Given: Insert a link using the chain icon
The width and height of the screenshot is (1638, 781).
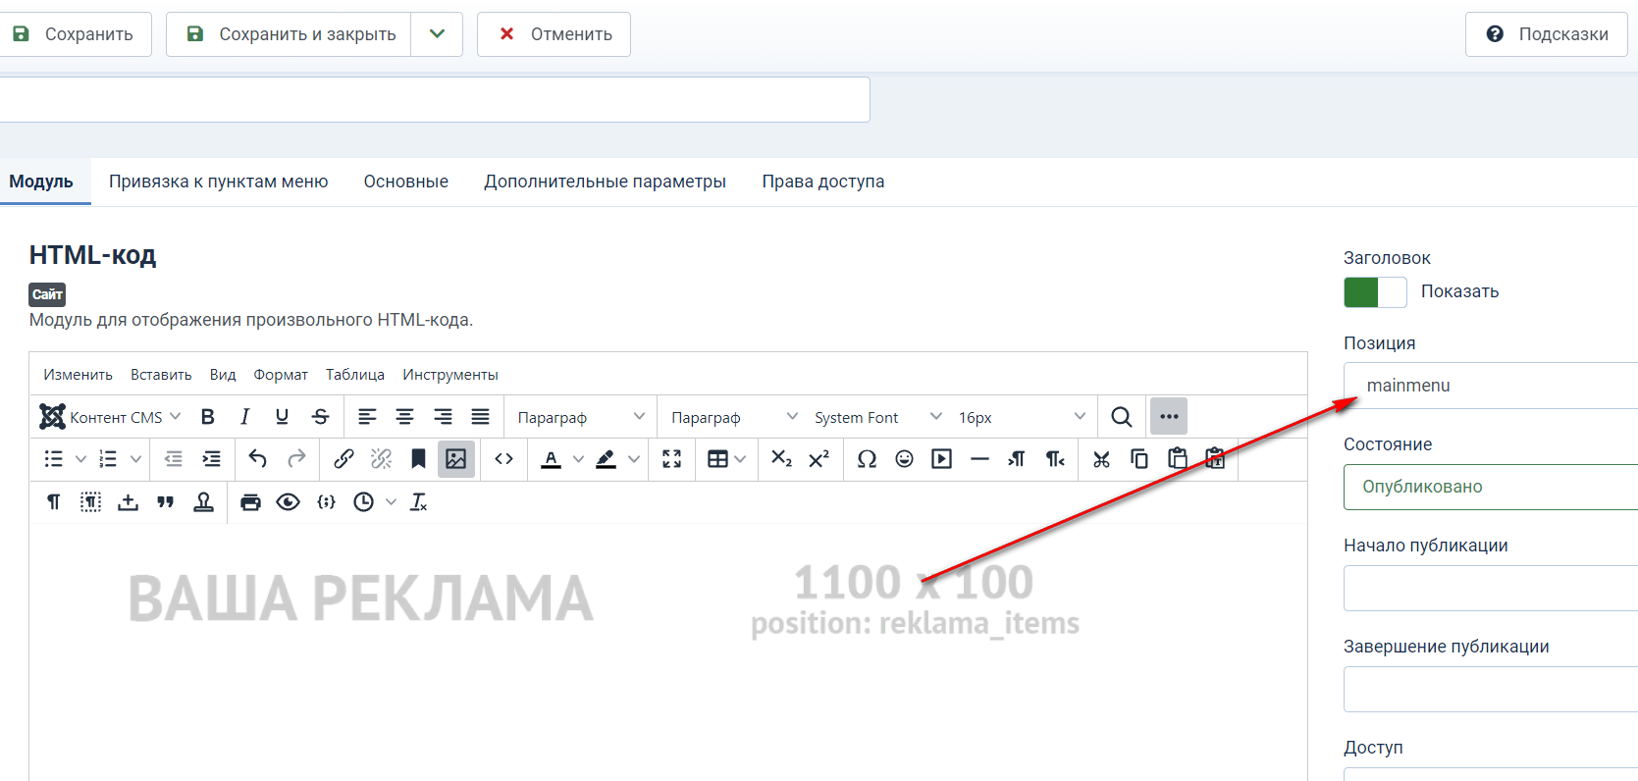Looking at the screenshot, I should tap(343, 459).
